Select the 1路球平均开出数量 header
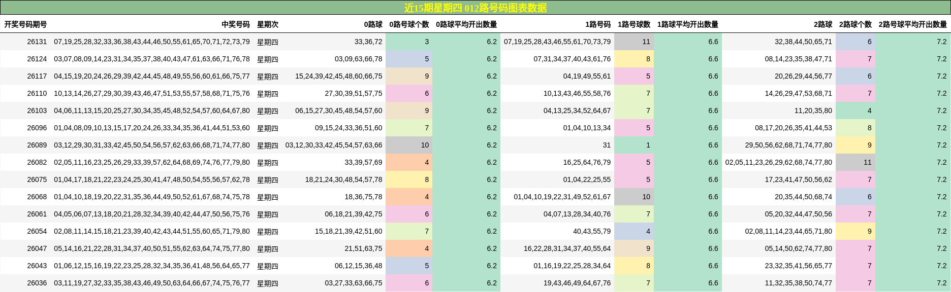This screenshot has height=292, width=951. pos(688,24)
